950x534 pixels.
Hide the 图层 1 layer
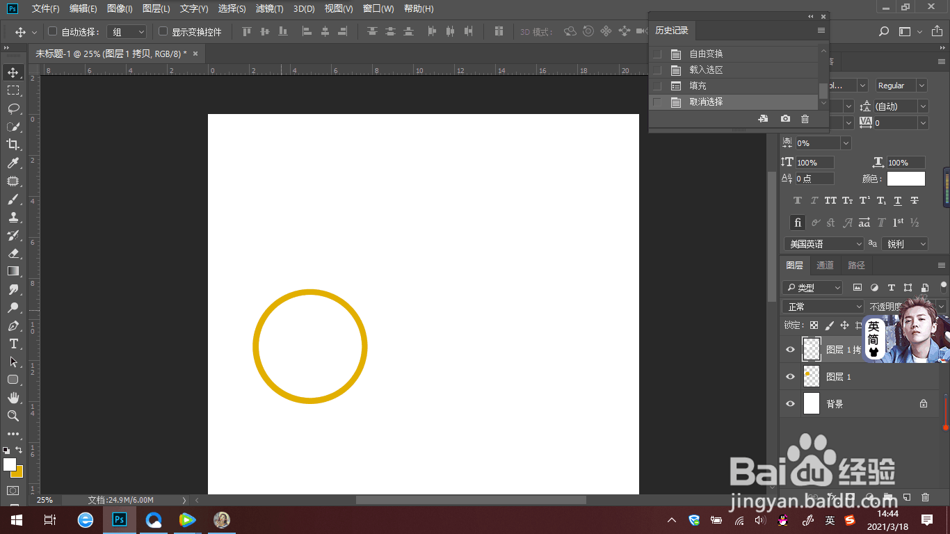(790, 377)
